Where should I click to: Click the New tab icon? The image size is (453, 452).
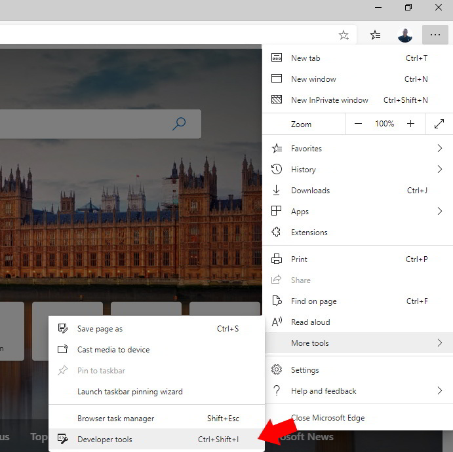(x=277, y=58)
